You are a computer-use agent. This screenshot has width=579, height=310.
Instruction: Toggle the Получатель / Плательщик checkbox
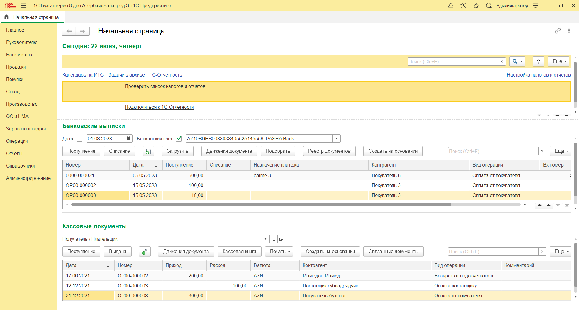pyautogui.click(x=123, y=239)
